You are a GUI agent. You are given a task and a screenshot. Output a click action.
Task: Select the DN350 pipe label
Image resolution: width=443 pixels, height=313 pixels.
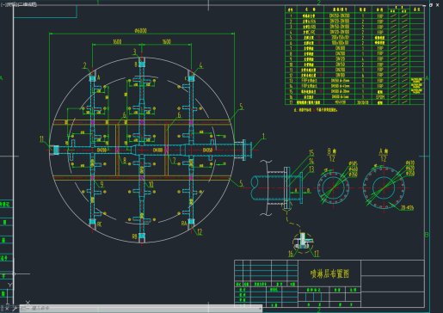[x=207, y=150]
